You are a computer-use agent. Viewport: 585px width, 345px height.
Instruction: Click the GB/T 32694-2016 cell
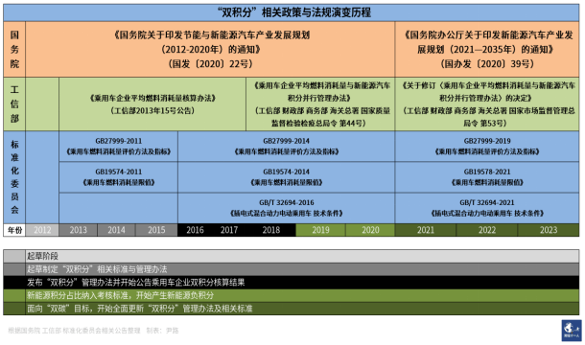286,208
